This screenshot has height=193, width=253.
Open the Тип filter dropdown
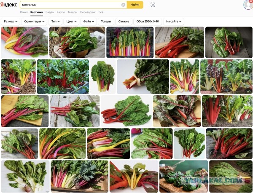pyautogui.click(x=55, y=21)
